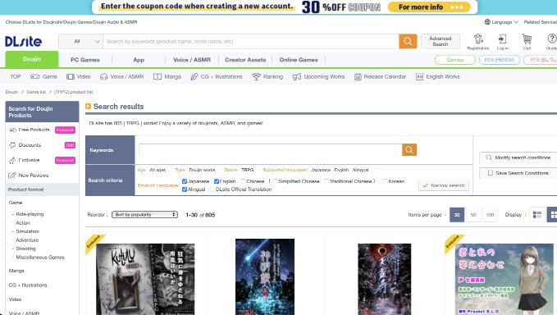Screen dimensions: 557x315
Task: Click the TOP subnav link
Action: [16, 77]
